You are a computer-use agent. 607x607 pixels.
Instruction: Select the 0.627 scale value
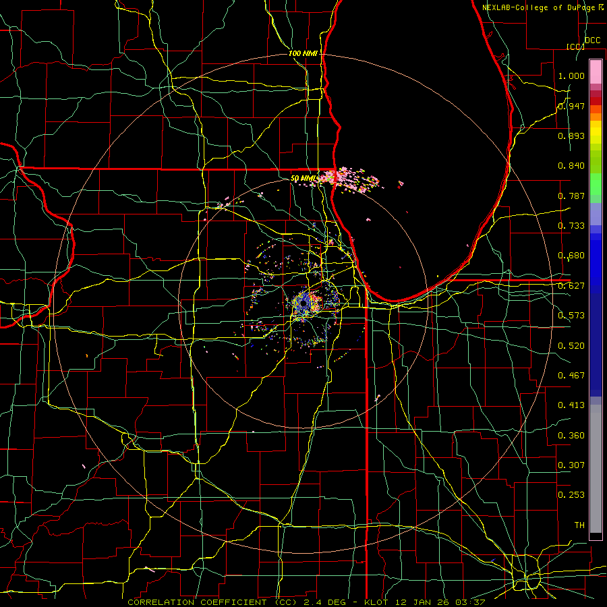pyautogui.click(x=571, y=286)
